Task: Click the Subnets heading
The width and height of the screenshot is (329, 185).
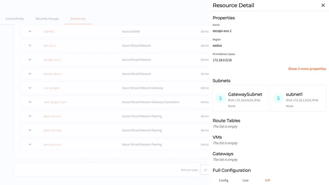Action: pyautogui.click(x=221, y=81)
